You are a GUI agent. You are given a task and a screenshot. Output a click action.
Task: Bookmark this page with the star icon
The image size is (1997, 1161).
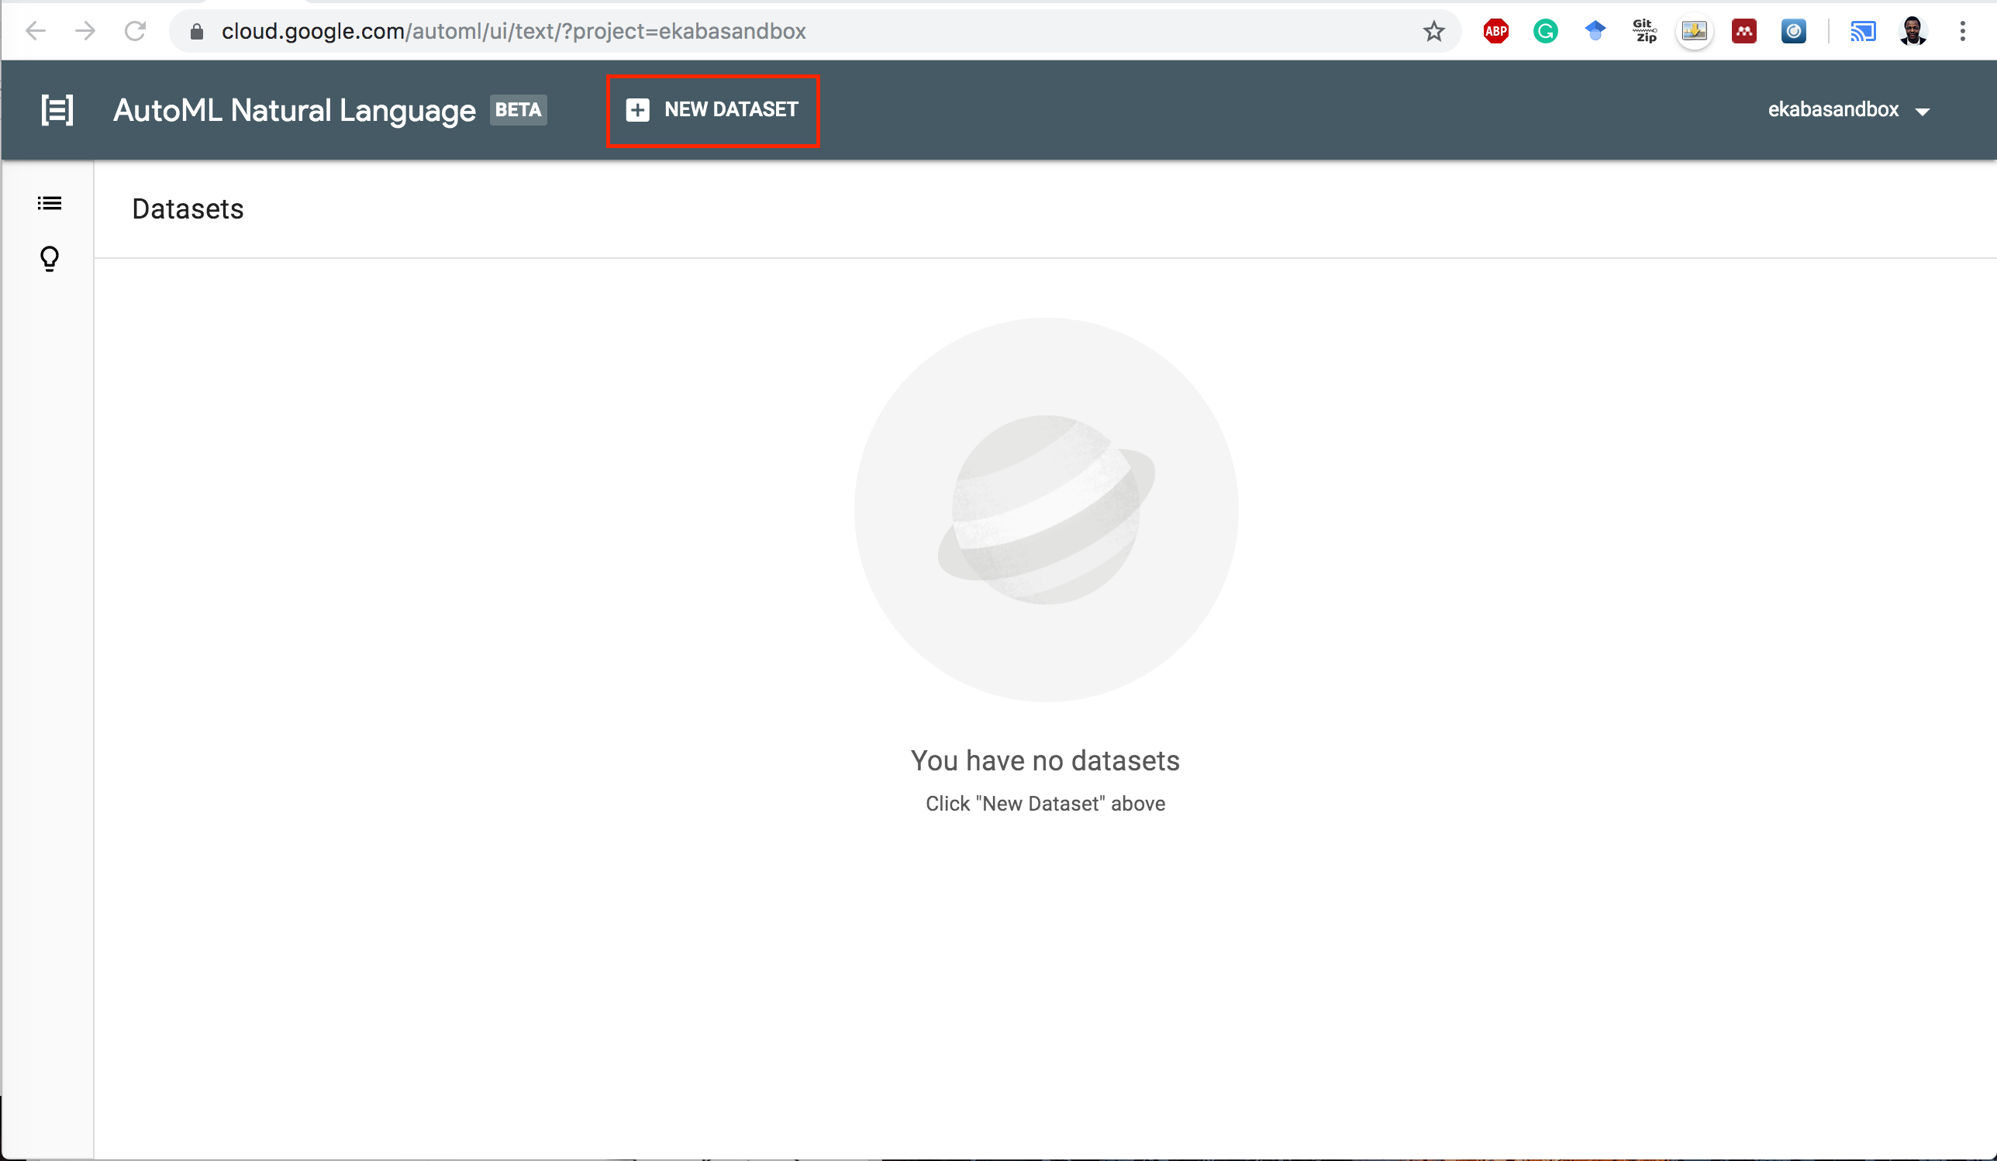coord(1433,32)
